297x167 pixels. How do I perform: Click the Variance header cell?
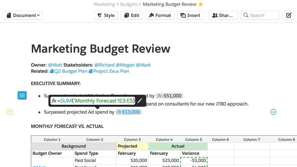click(193, 153)
